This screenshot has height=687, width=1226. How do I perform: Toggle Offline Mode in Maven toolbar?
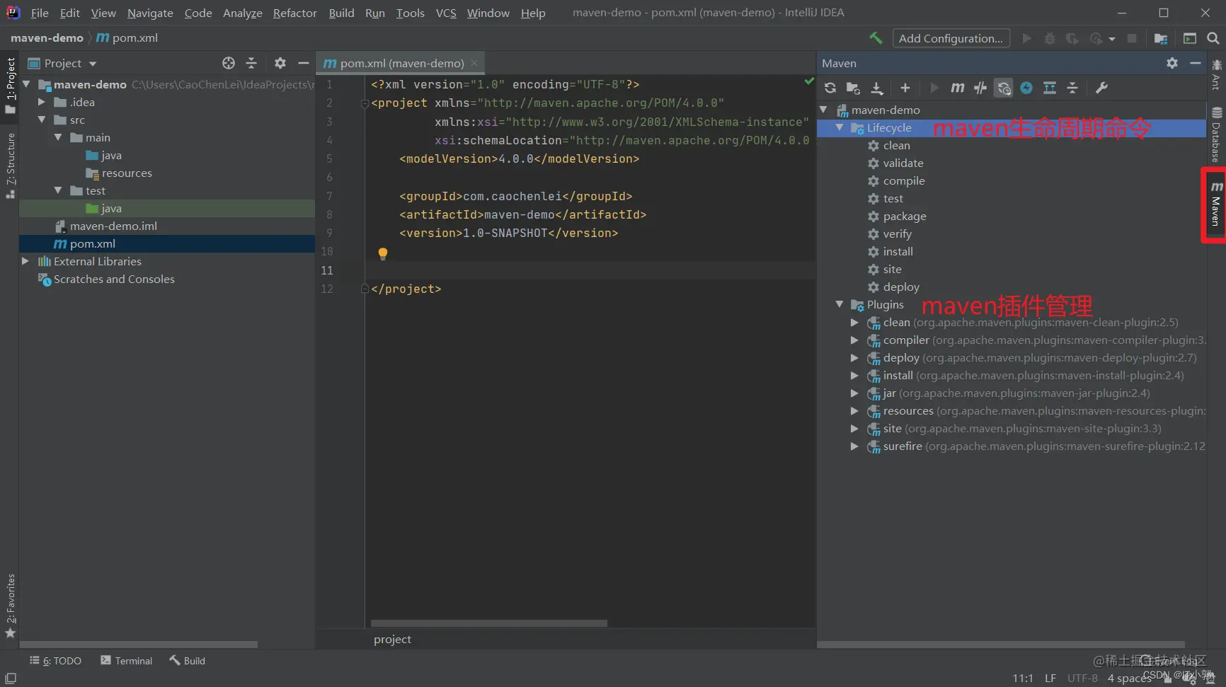click(980, 88)
